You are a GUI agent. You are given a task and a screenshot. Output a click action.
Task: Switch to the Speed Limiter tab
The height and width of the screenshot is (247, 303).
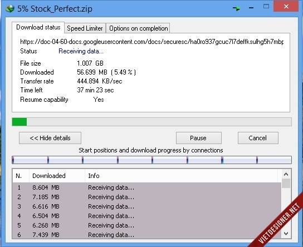click(x=85, y=28)
